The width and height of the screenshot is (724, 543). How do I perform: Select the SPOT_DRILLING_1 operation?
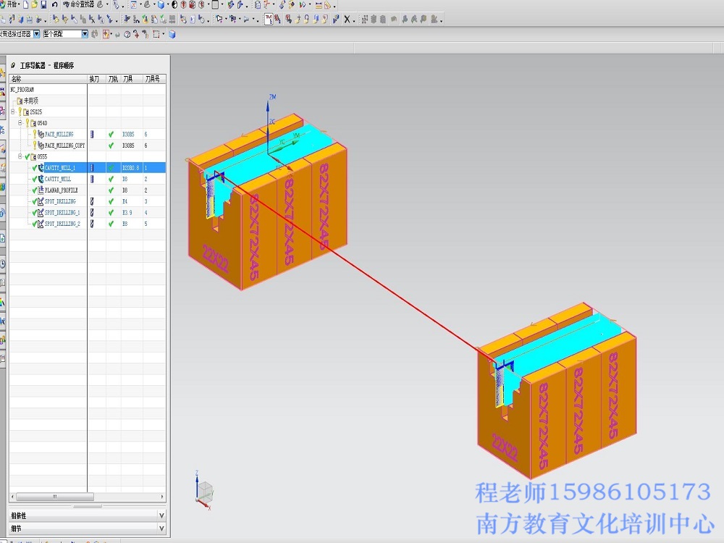[x=62, y=212]
